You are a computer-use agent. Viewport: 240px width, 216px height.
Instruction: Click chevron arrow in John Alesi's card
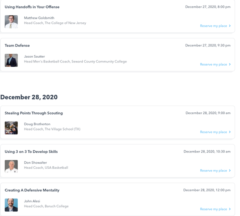[x=230, y=209]
